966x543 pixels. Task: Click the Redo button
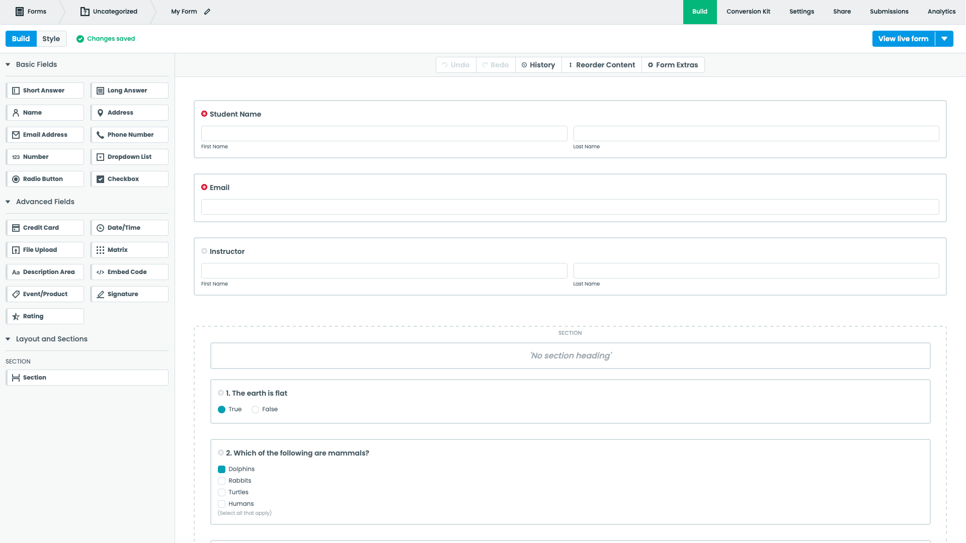point(496,65)
